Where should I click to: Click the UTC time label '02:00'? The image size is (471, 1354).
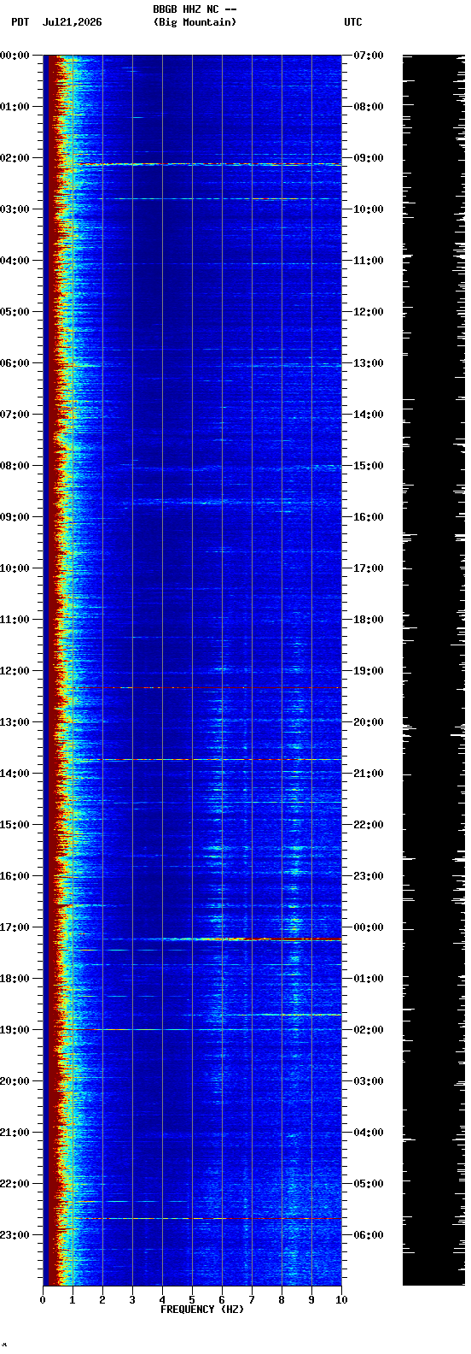368,1030
